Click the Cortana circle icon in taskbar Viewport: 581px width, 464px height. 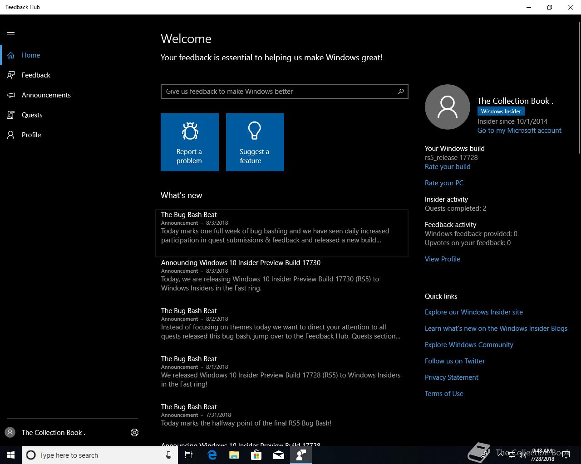pyautogui.click(x=31, y=455)
